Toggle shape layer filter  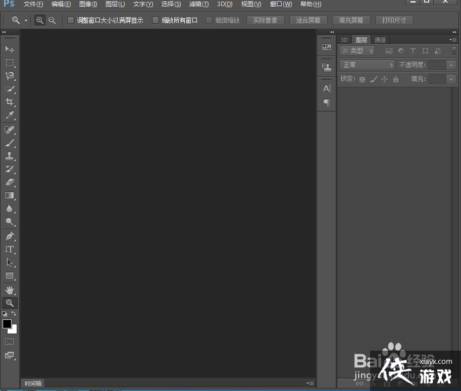[425, 50]
